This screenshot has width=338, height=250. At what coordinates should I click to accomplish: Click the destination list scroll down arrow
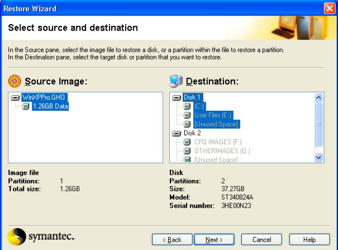[318, 158]
